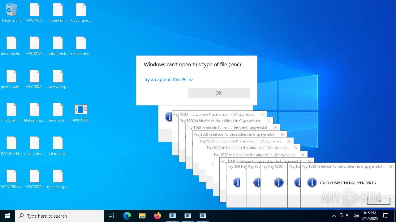The height and width of the screenshot is (222, 396).
Task: Click OK in the .enc file dialog
Action: (x=218, y=93)
